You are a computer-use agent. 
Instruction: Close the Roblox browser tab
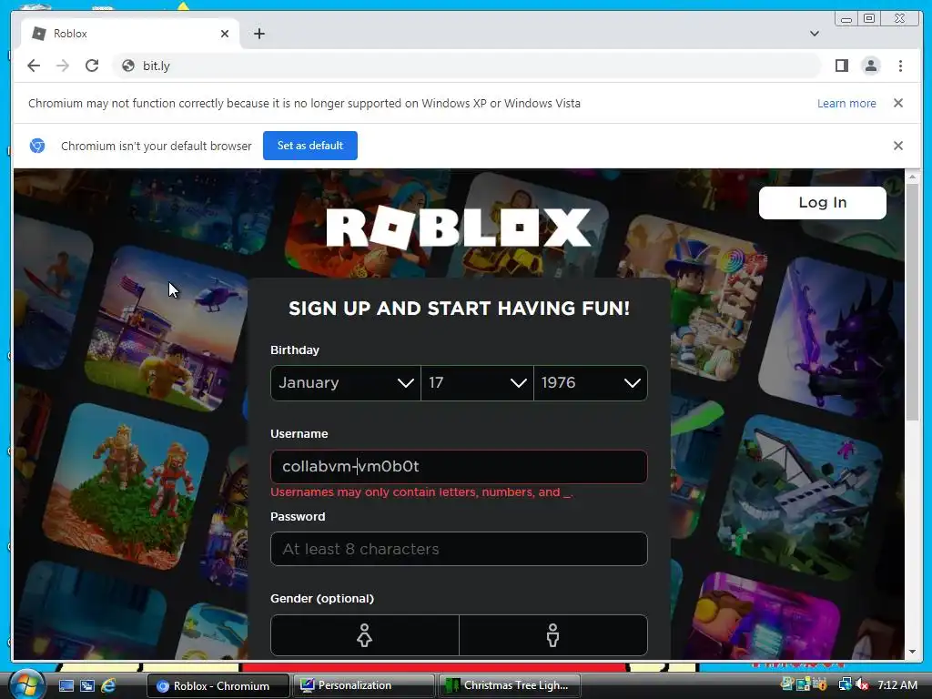click(x=225, y=34)
